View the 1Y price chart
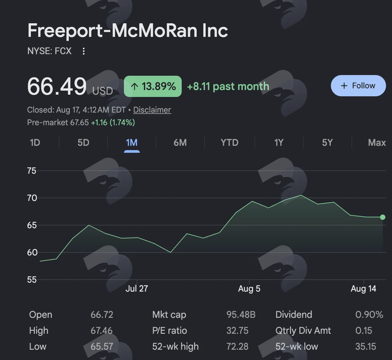This screenshot has height=360, width=392. point(279,142)
